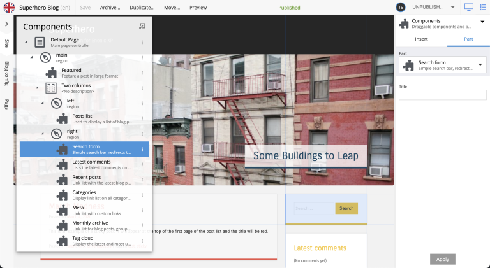Viewport: 490px width, 268px height.
Task: Click the UK flag language icon
Action: click(x=9, y=8)
